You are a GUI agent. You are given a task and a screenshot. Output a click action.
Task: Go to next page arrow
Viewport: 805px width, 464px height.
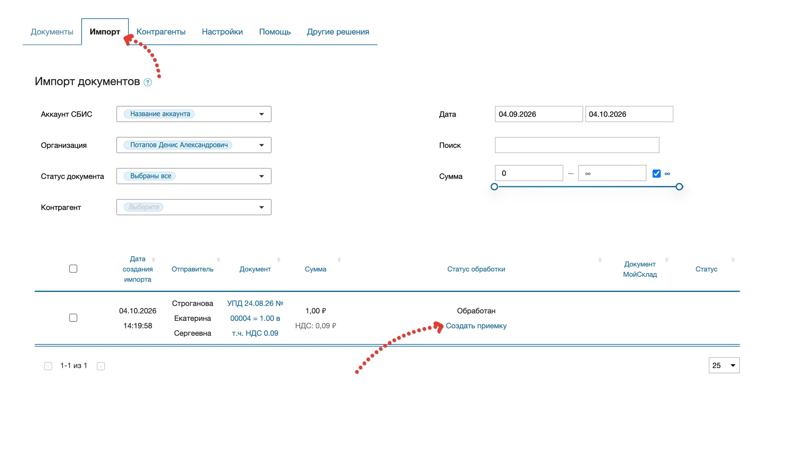[101, 366]
